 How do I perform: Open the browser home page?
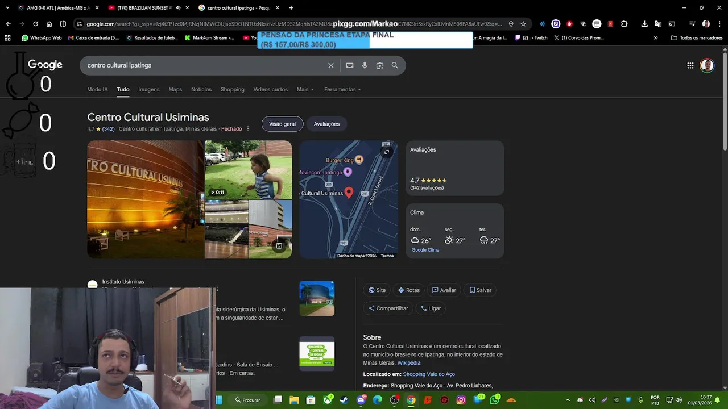pos(49,24)
